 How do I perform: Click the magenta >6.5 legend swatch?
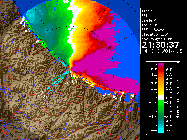161,65
